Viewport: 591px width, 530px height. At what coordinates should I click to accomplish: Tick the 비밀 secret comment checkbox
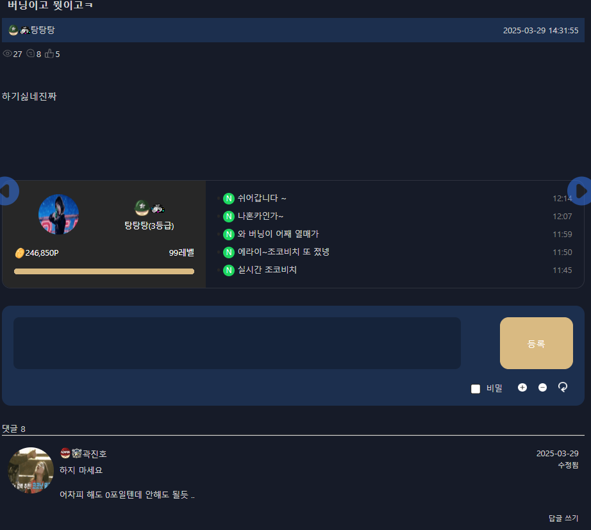coord(476,388)
